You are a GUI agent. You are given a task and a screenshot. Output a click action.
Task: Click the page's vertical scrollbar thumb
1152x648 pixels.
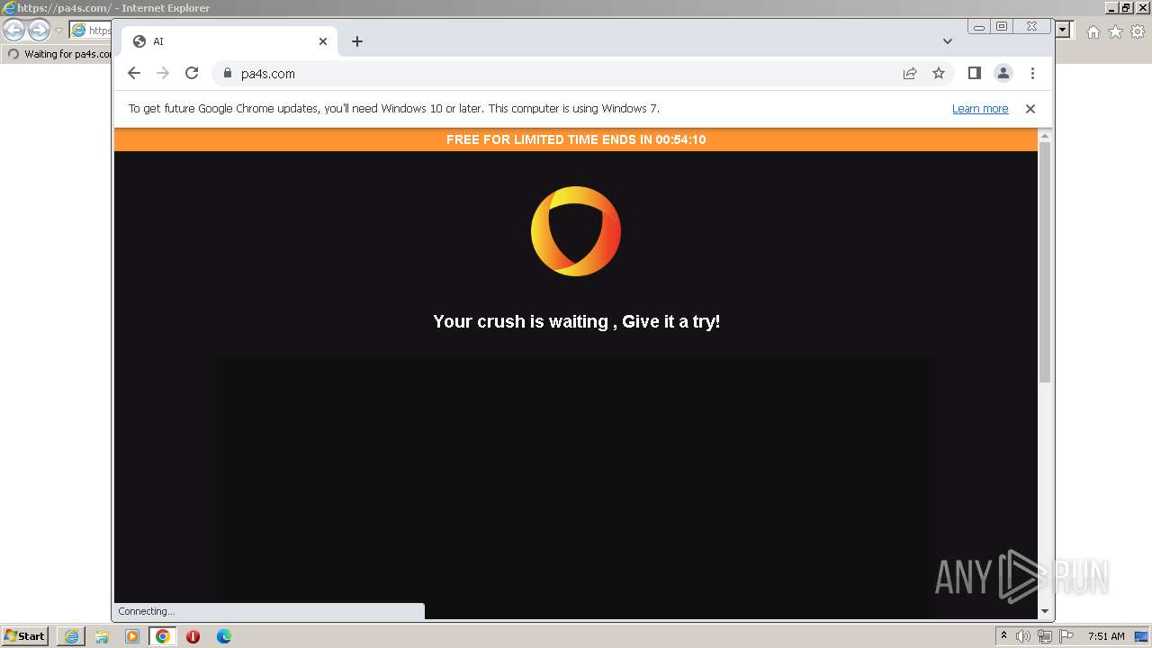[x=1045, y=263]
